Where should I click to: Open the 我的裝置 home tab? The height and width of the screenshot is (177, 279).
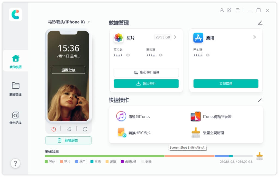(x=16, y=61)
